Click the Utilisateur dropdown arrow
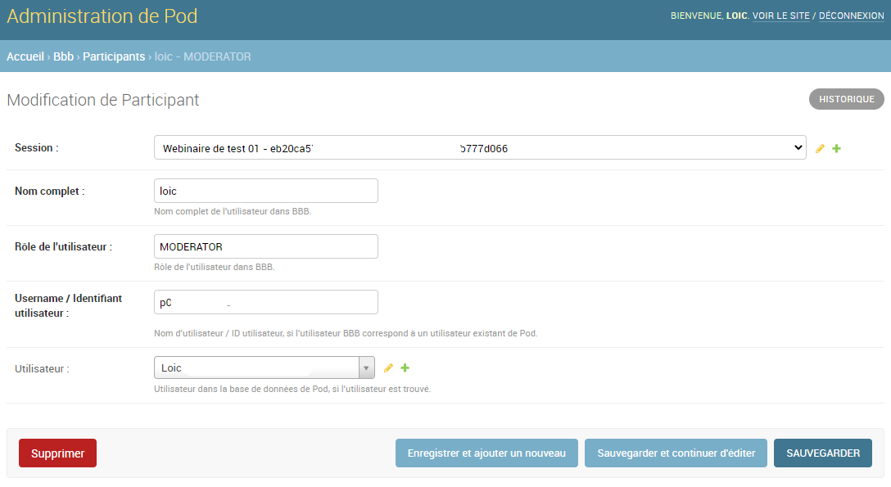The width and height of the screenshot is (891, 487). (366, 368)
